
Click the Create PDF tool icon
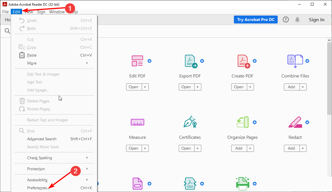coord(243,61)
